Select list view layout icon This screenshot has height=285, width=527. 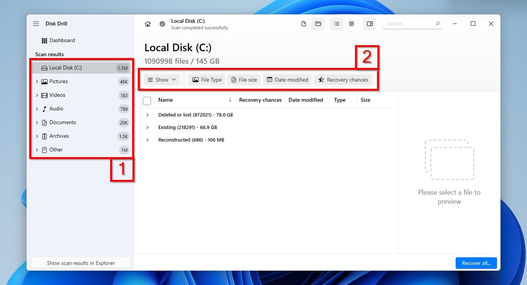337,24
